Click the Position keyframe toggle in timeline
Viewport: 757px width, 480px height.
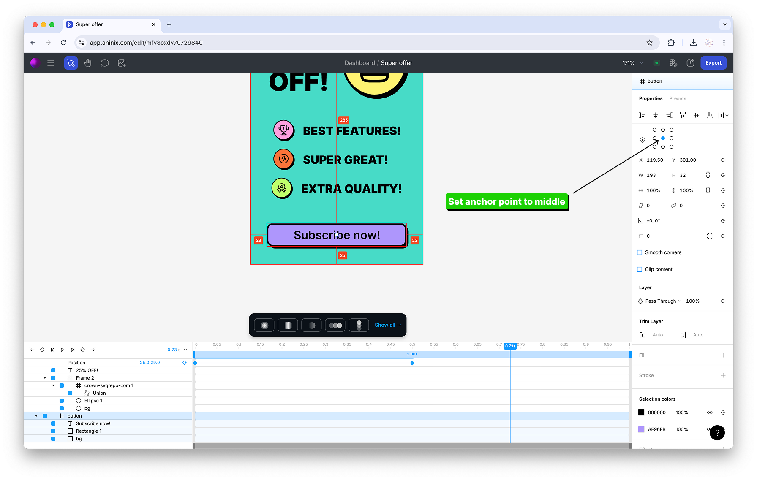(185, 363)
